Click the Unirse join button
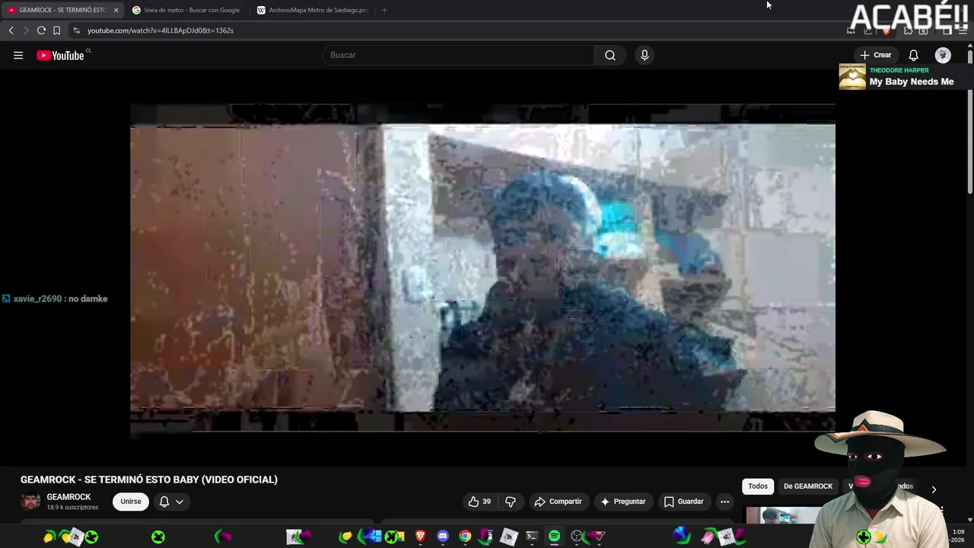This screenshot has height=548, width=974. click(x=131, y=502)
